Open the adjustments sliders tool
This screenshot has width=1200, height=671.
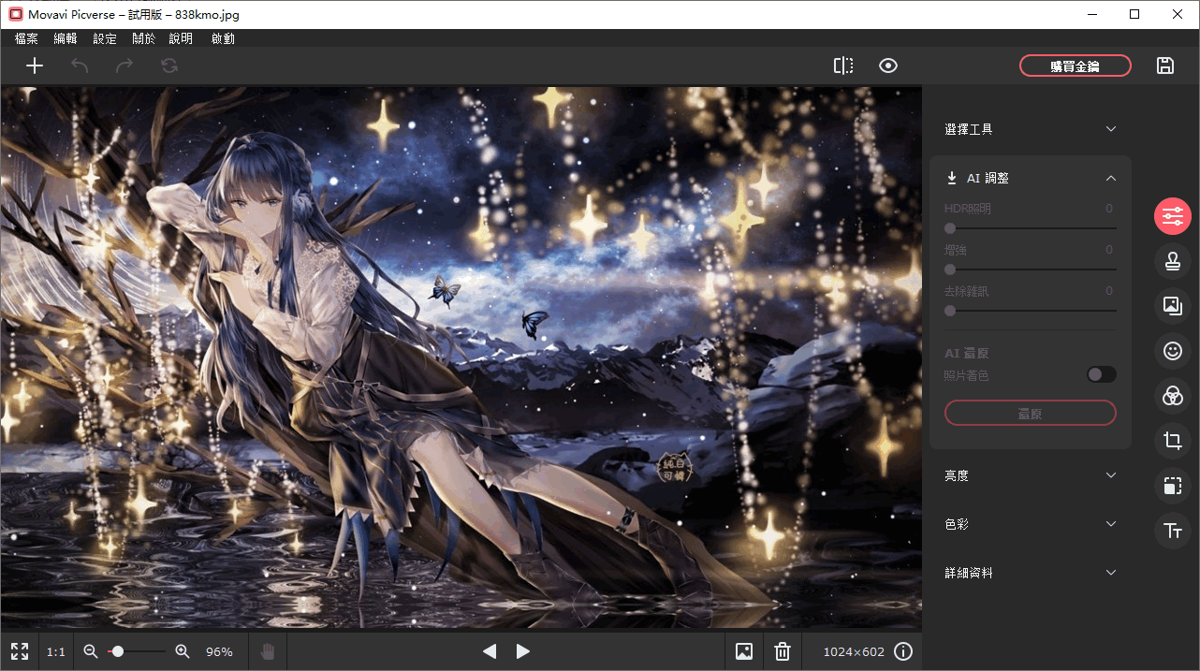tap(1173, 217)
